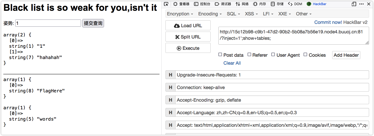Screen dimensions: 374x136
Task: Open the Console (控制台) panel icon
Action: tap(196, 4)
